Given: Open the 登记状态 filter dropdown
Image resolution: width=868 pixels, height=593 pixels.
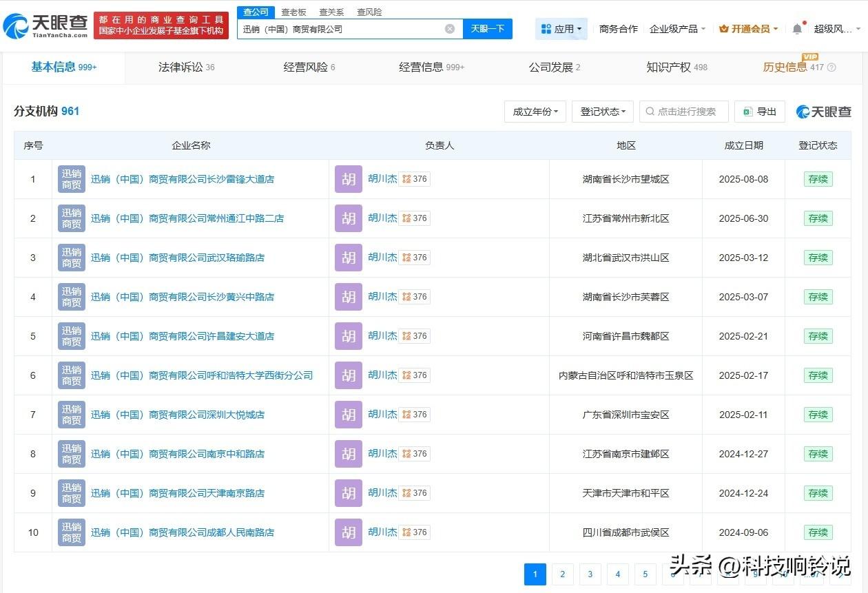Looking at the screenshot, I should pos(603,112).
